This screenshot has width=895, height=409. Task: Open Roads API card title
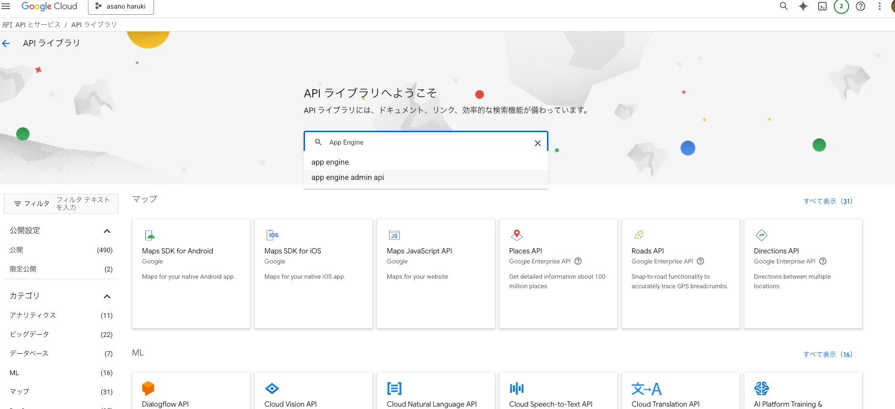[647, 251]
